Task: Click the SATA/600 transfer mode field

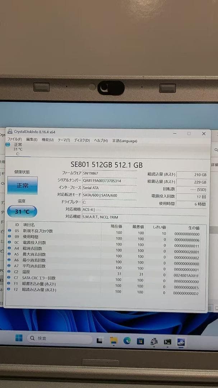Action: point(109,195)
